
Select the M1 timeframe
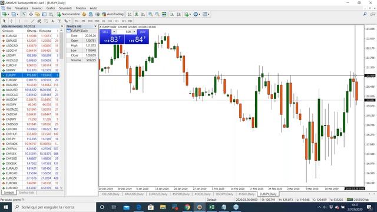pos(77,21)
